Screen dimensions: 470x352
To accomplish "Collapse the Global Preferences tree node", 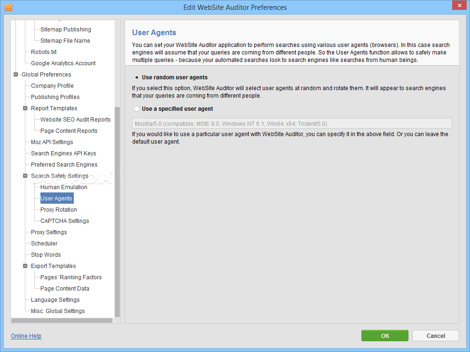I will pos(16,75).
